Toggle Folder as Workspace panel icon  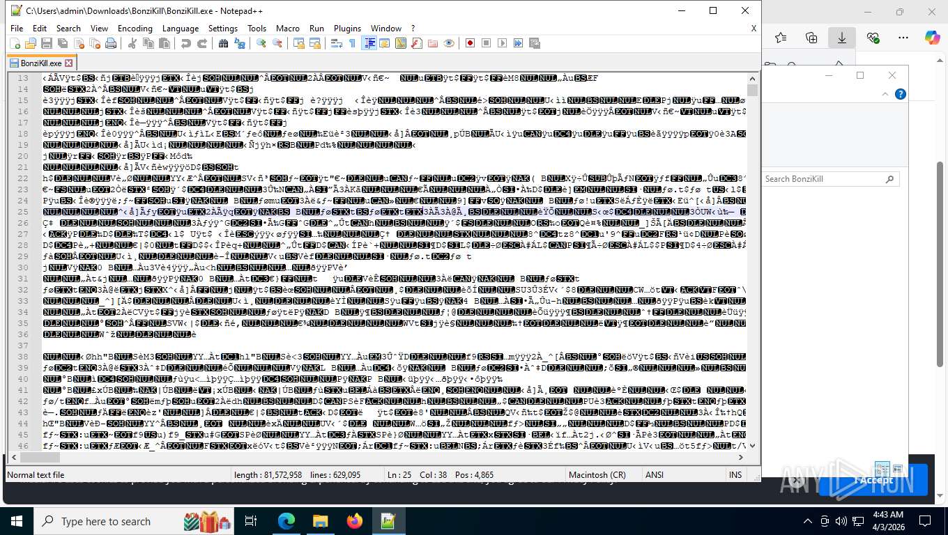433,43
